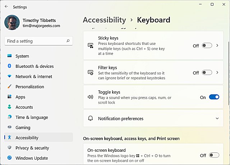Image resolution: width=230 pixels, height=165 pixels.
Task: Click the Windows Update icon
Action: click(9, 158)
